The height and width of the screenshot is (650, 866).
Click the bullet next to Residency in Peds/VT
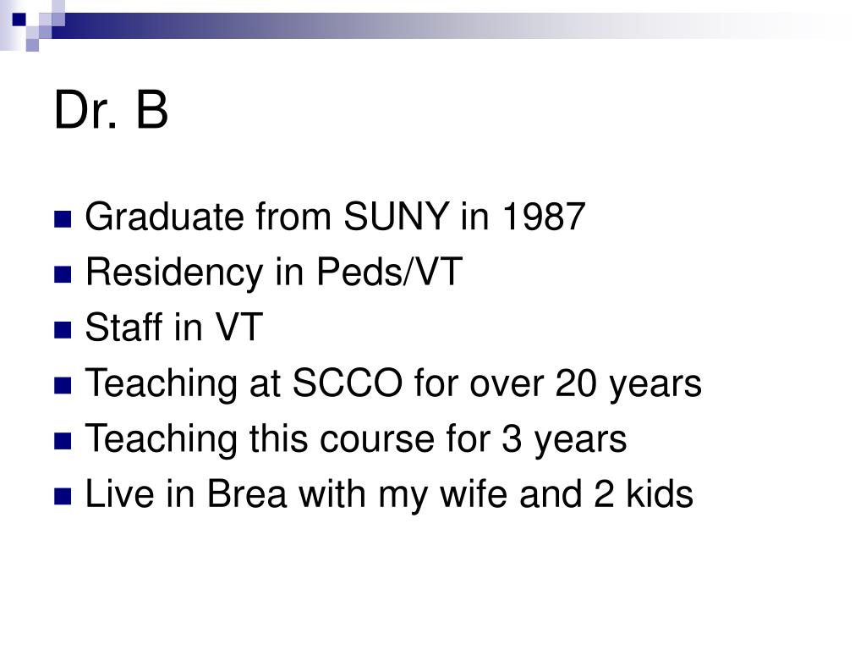[x=63, y=275]
